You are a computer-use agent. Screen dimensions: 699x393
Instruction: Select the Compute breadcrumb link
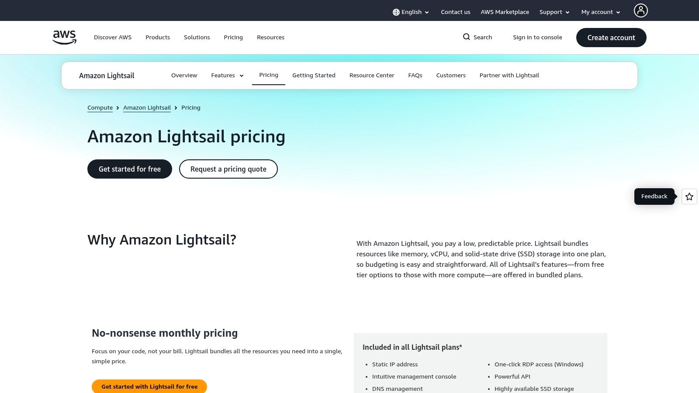tap(100, 107)
